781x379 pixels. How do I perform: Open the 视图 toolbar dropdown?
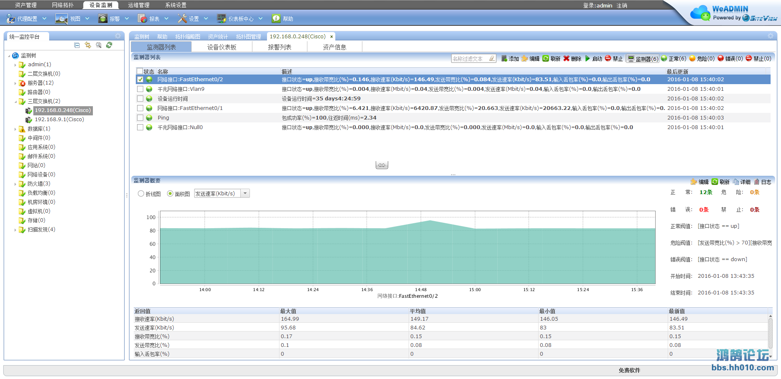click(x=87, y=19)
